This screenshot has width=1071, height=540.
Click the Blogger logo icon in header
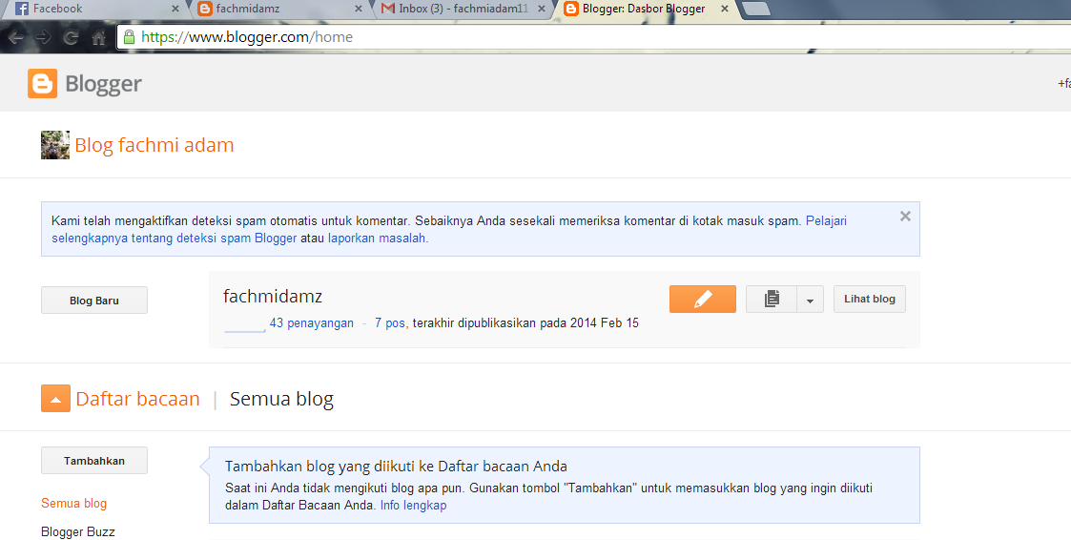pos(42,83)
